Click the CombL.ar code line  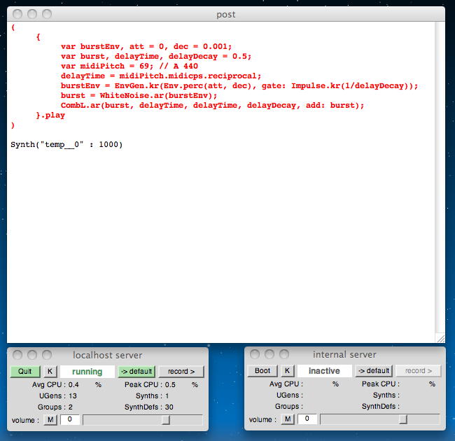(212, 105)
